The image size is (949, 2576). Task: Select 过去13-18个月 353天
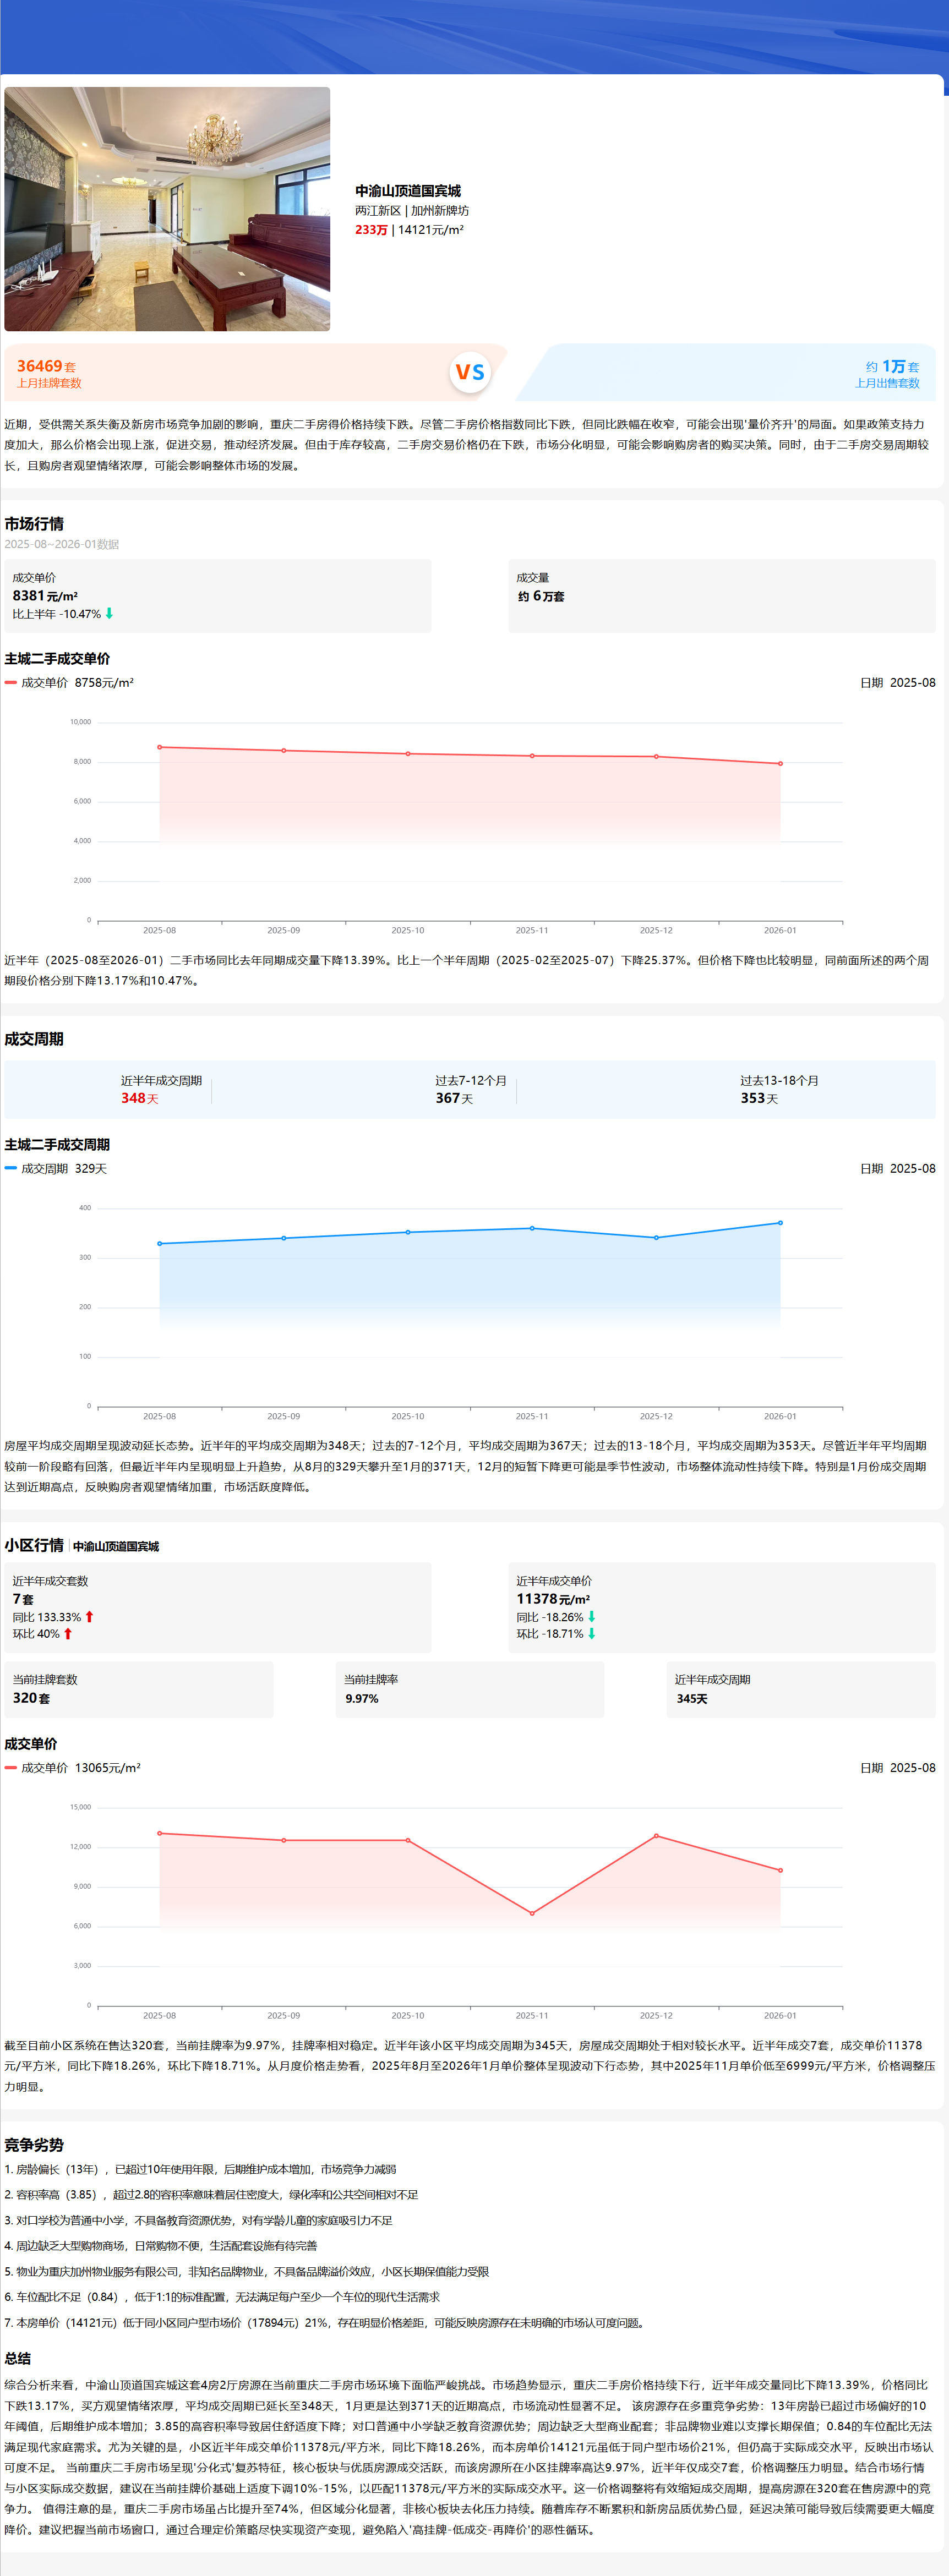pos(779,1089)
